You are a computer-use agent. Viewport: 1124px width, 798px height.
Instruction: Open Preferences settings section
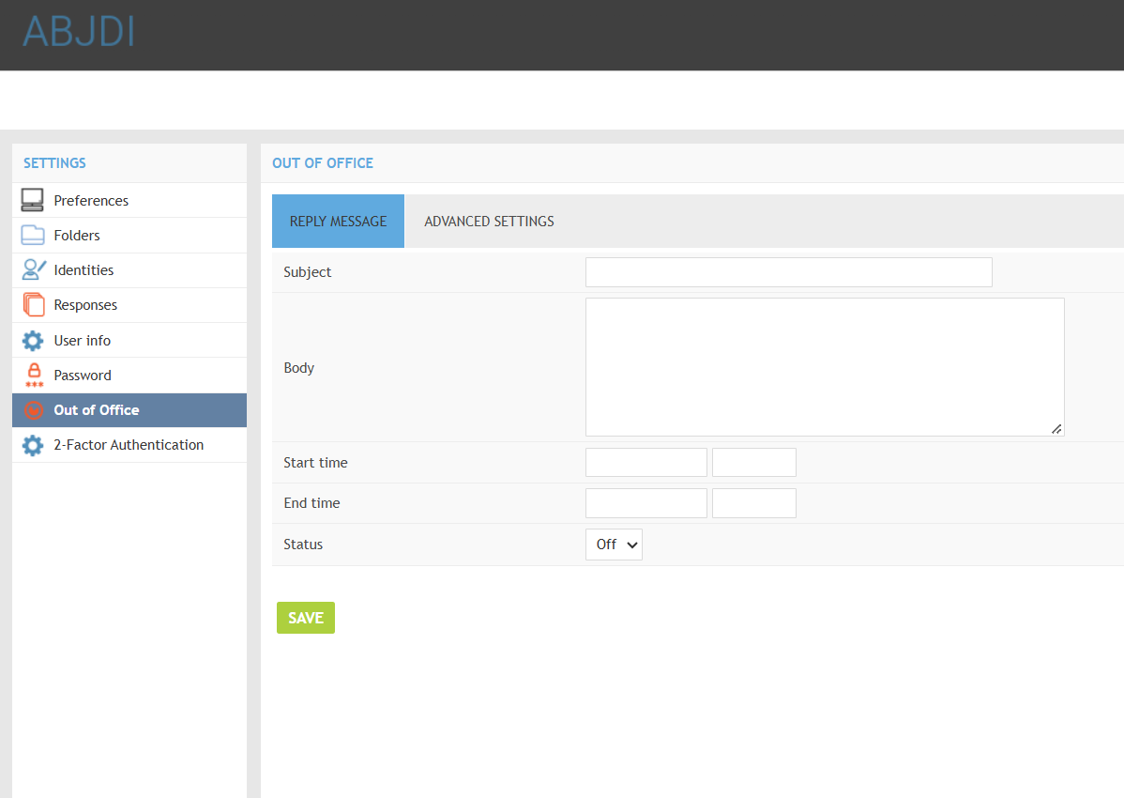(129, 200)
